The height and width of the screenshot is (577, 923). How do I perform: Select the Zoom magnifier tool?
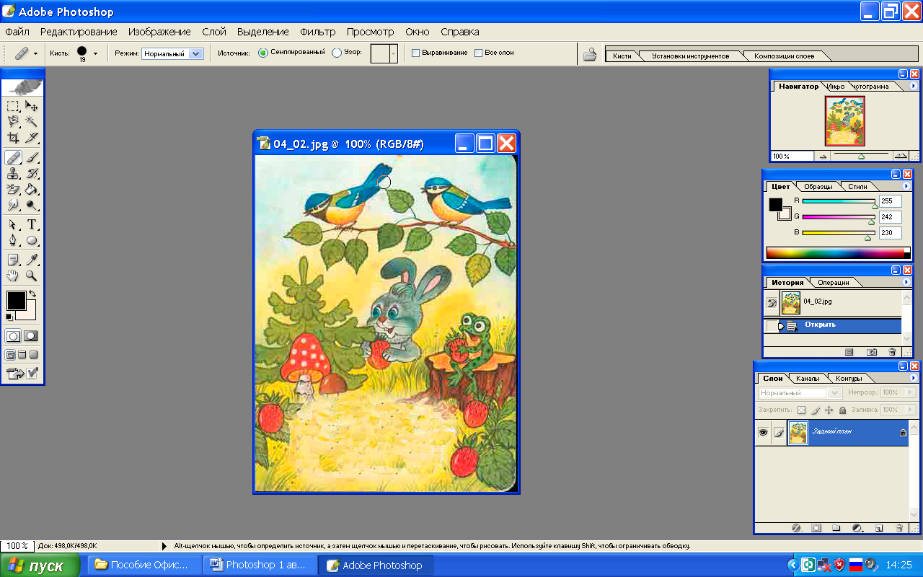32,276
